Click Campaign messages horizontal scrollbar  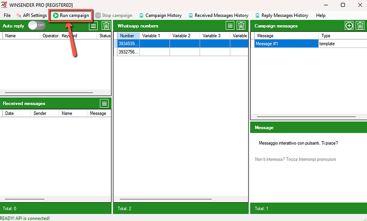point(306,116)
